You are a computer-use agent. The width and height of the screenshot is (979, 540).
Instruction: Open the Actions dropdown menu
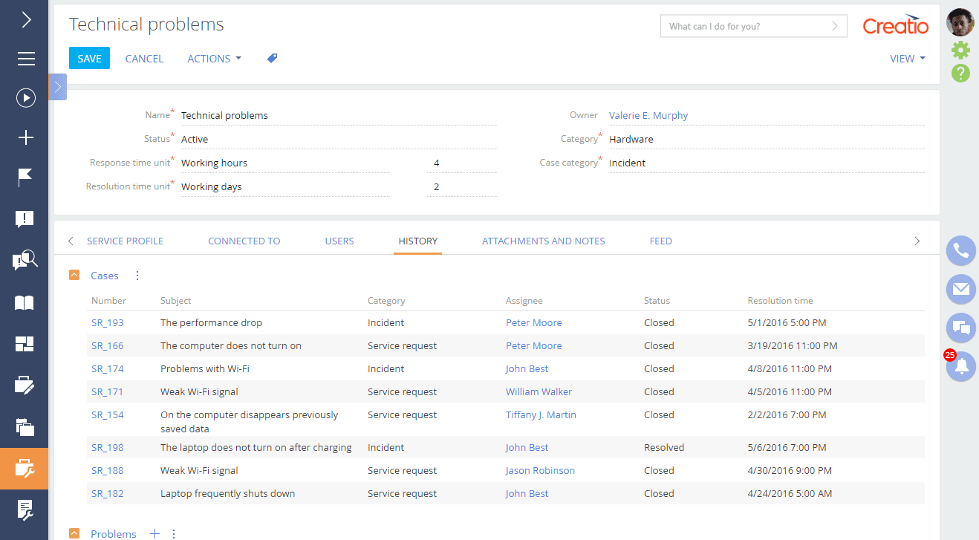pos(214,59)
